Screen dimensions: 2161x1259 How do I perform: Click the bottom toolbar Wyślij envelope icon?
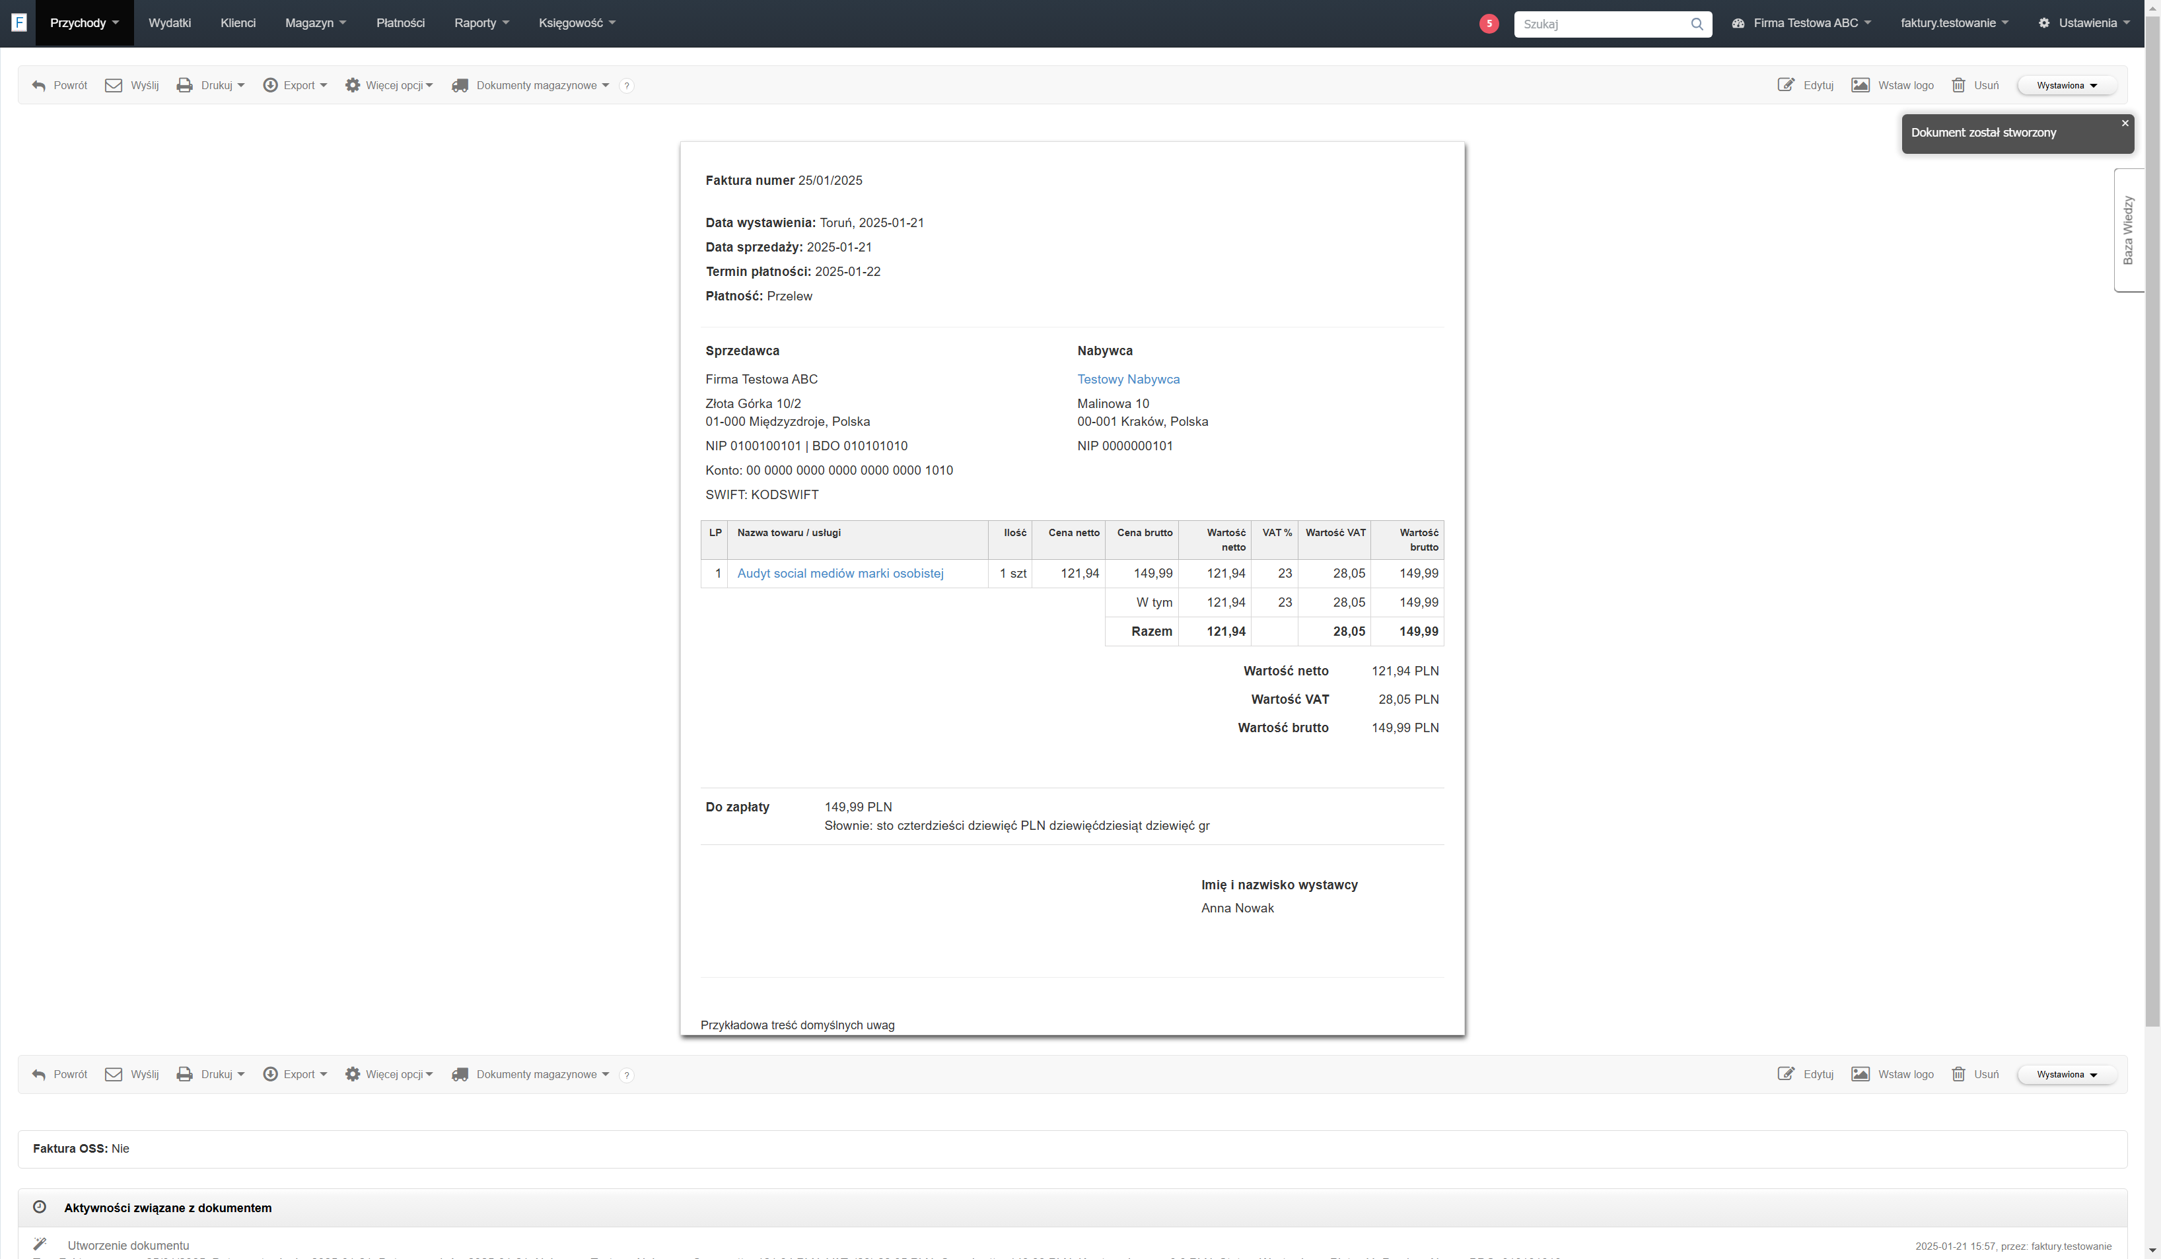113,1075
